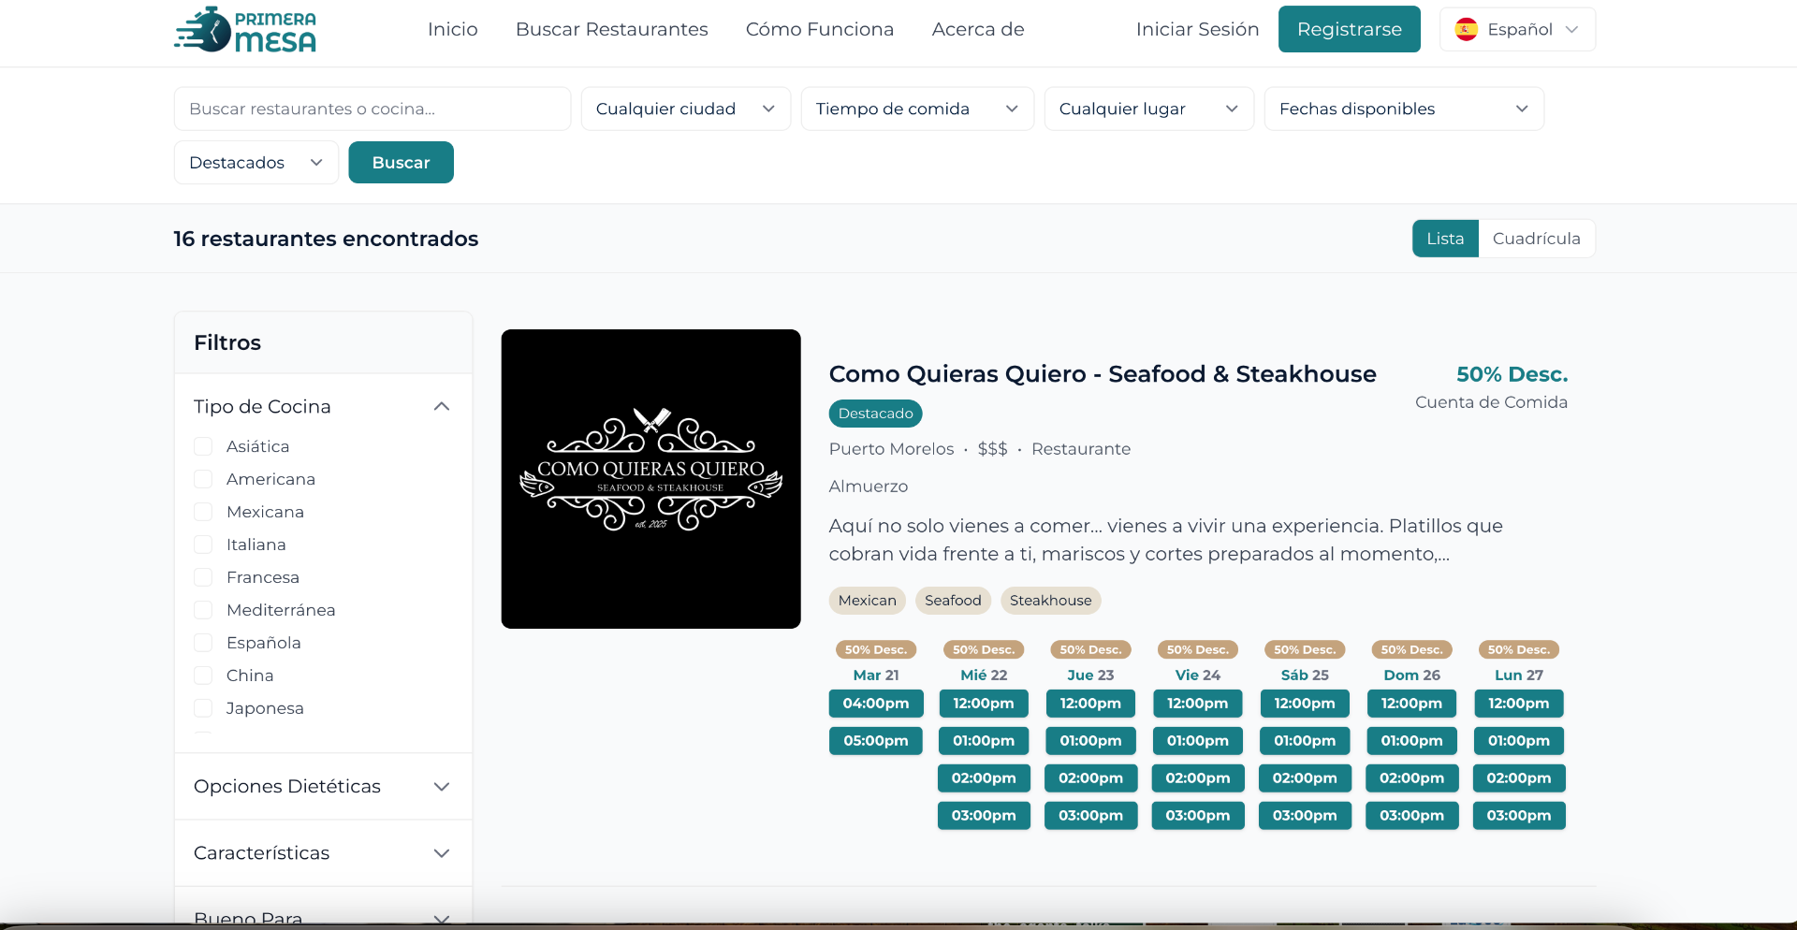The width and height of the screenshot is (1797, 930).
Task: Open the Destacados sorting dropdown
Action: (x=255, y=162)
